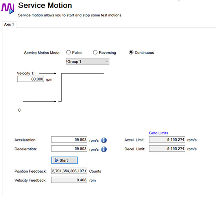Click the Deceleration info icon

[104, 149]
